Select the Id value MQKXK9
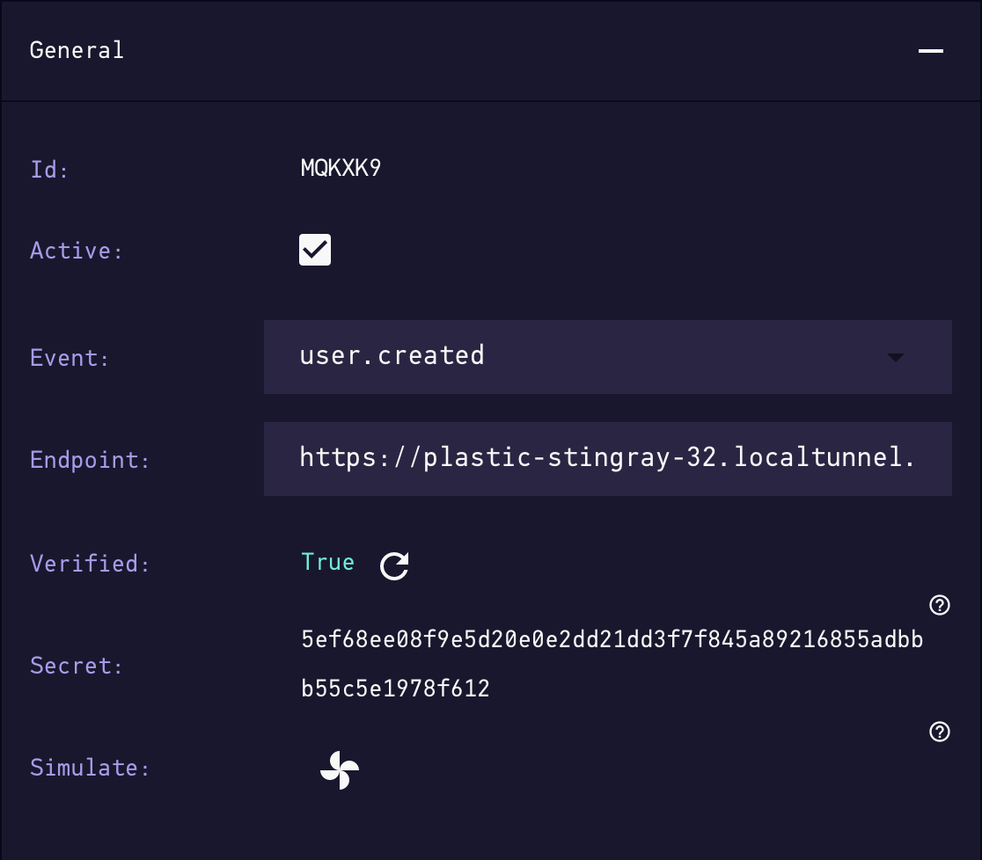Image resolution: width=982 pixels, height=860 pixels. (x=341, y=168)
